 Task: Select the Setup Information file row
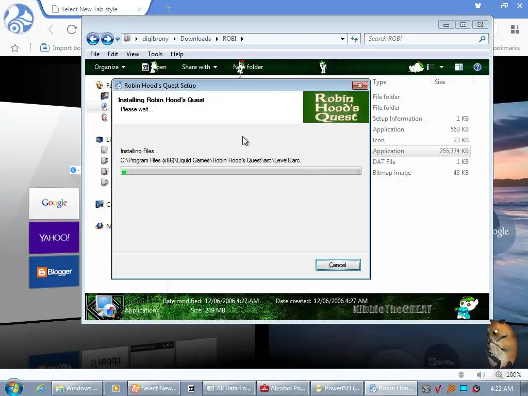421,119
